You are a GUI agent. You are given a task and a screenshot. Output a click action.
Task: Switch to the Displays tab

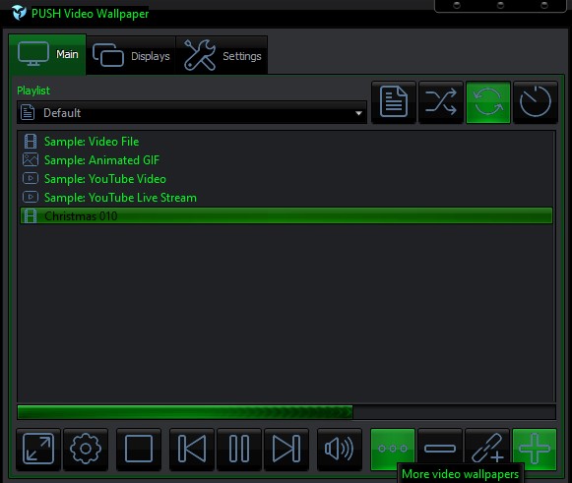click(x=131, y=55)
